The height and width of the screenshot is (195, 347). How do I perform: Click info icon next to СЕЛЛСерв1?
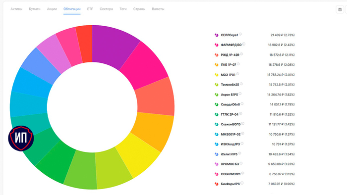240,34
